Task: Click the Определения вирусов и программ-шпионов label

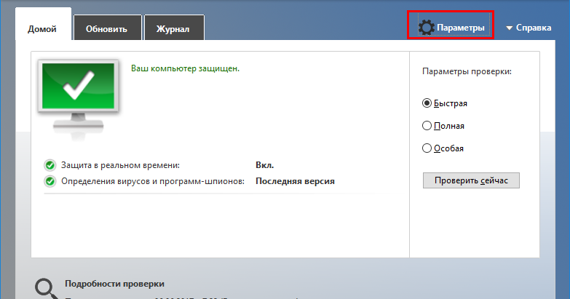Action: tap(153, 181)
